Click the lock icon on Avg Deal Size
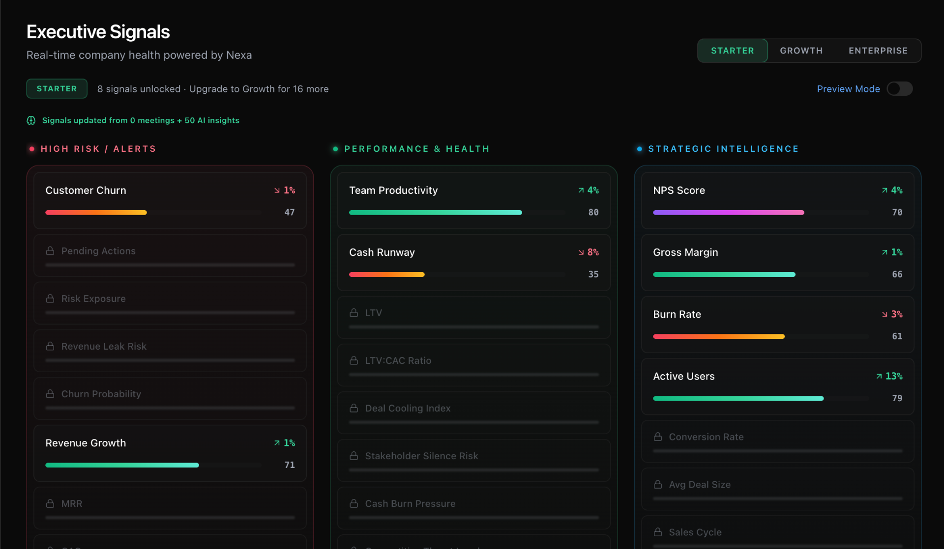This screenshot has height=549, width=944. (658, 484)
